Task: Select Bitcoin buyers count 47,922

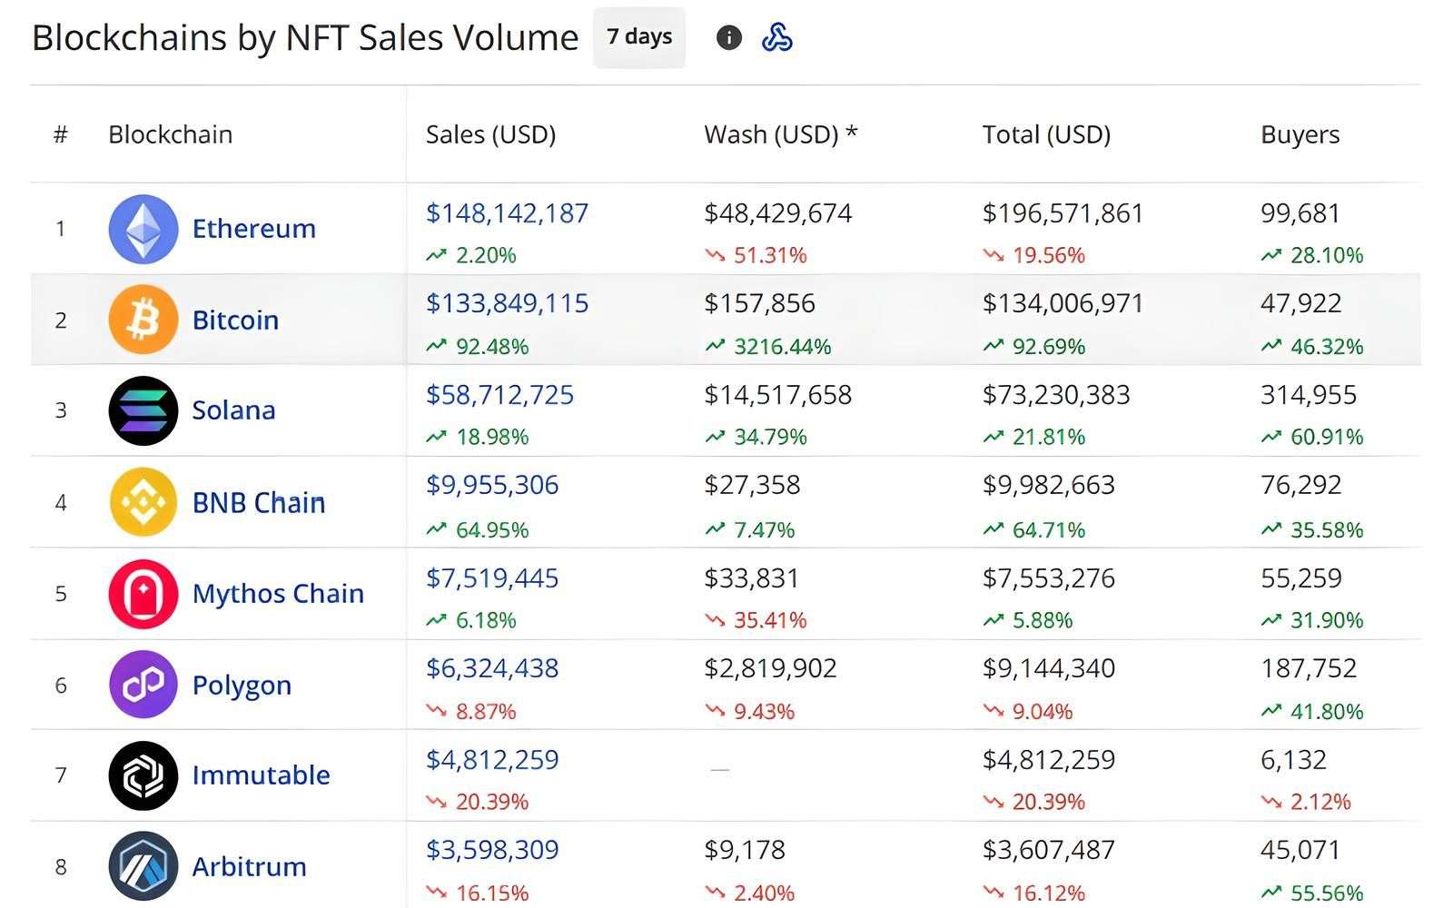Action: point(1301,303)
